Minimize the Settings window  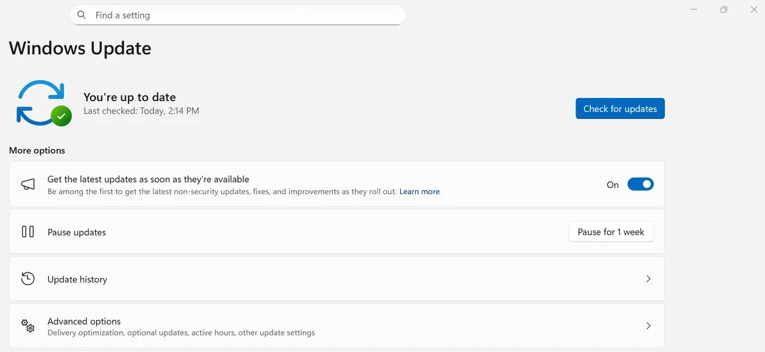click(x=694, y=10)
